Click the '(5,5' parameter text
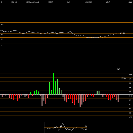 [68, 2]
